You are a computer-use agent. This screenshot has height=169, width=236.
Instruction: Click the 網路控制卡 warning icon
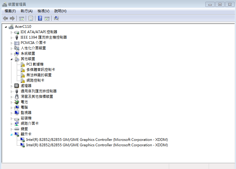[23, 80]
